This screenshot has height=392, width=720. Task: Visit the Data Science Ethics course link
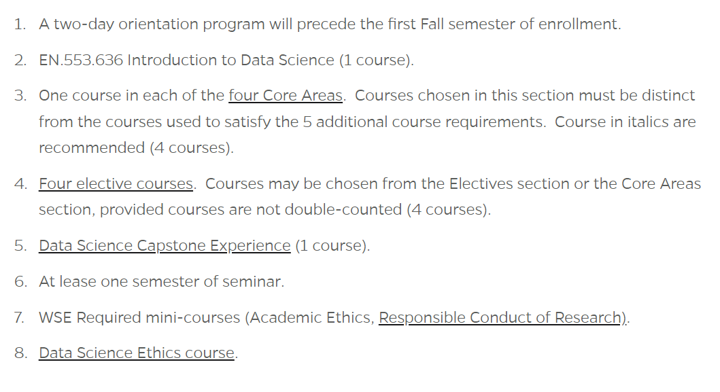137,353
